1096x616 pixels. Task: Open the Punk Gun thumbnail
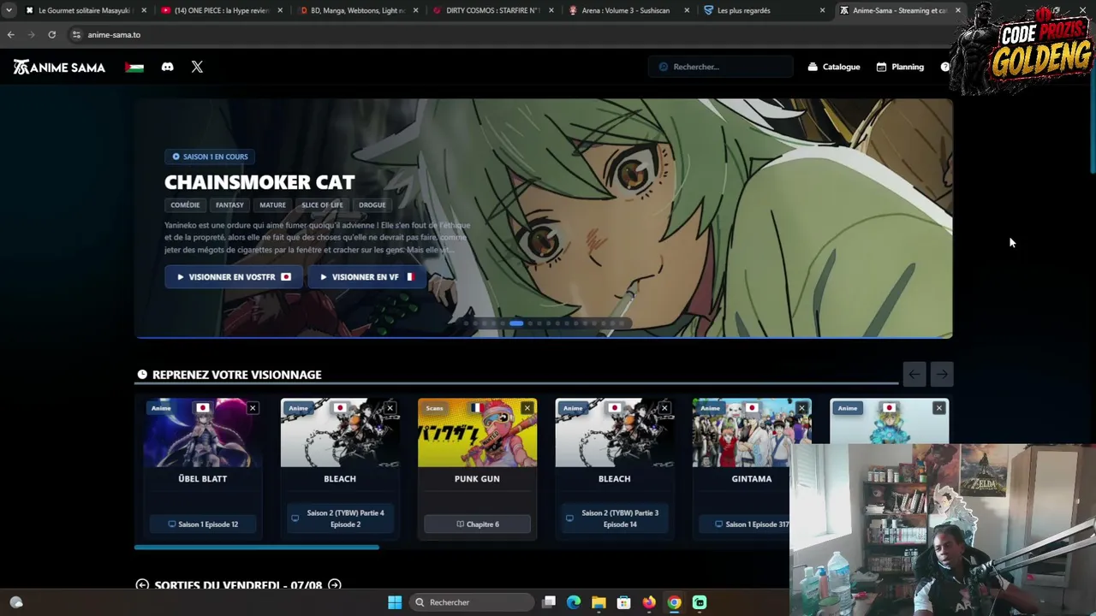pyautogui.click(x=477, y=433)
